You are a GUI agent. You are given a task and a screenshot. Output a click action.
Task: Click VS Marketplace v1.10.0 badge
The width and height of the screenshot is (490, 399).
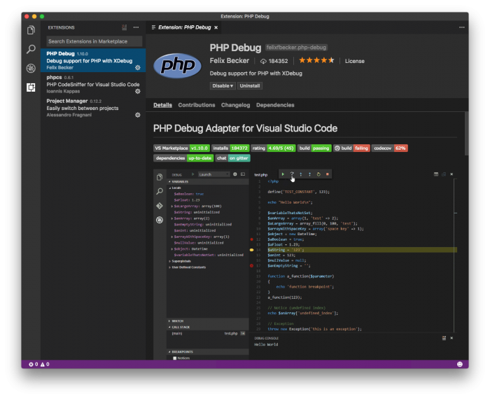(x=181, y=148)
